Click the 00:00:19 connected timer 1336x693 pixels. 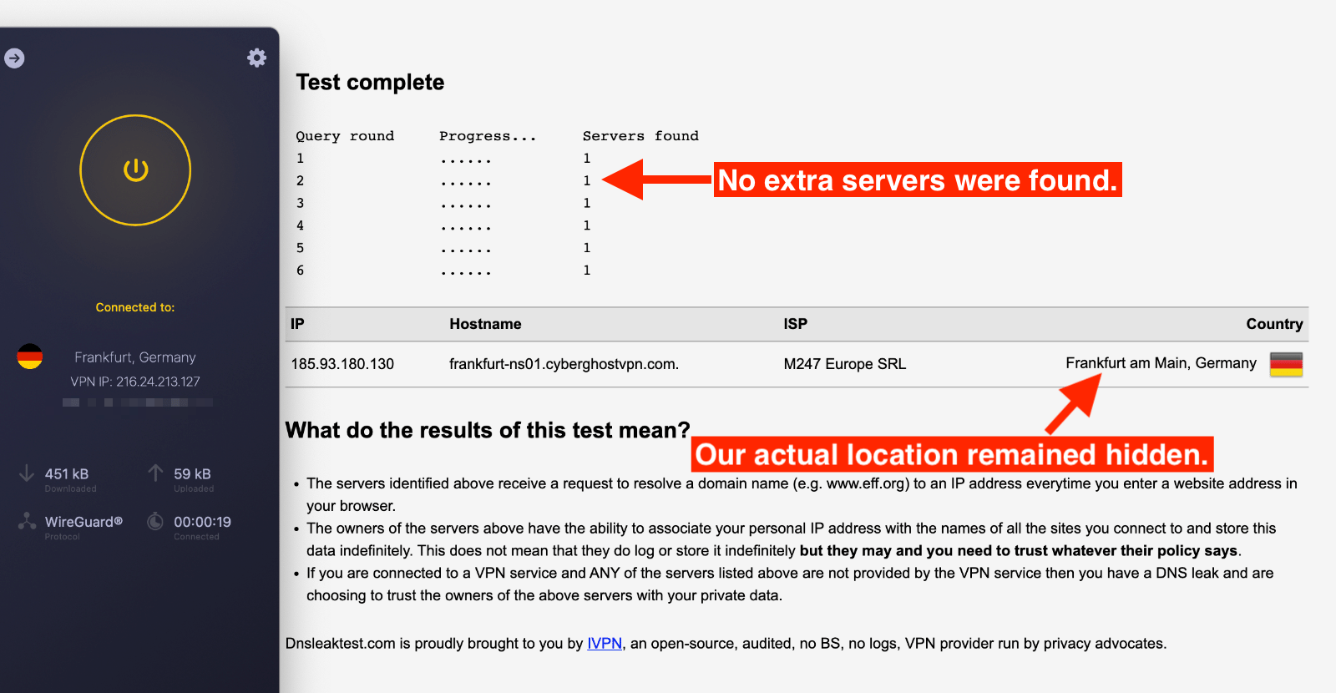point(202,522)
